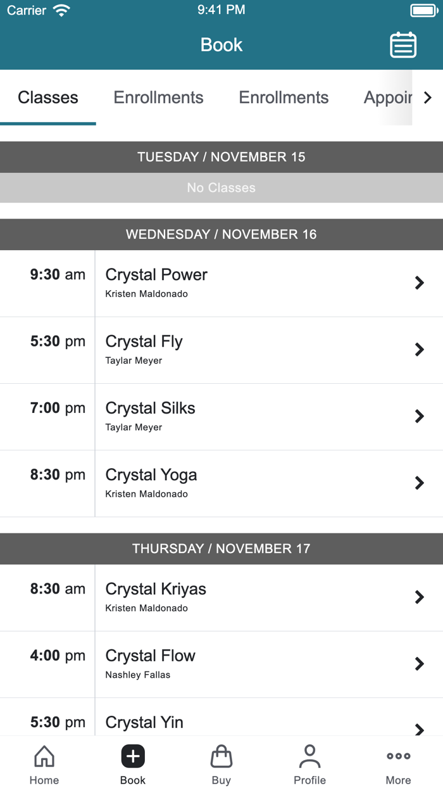
Task: Tap the No Classes row under Tuesday
Action: tap(221, 187)
